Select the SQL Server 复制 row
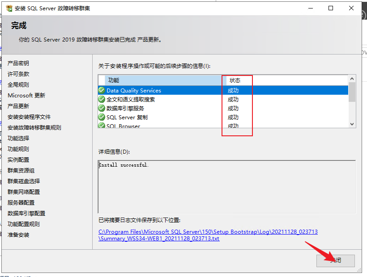 223,117
